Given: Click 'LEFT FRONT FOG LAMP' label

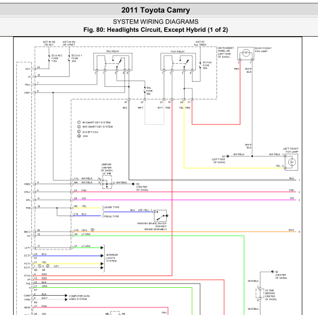Looking at the screenshot, I should 291,150.
